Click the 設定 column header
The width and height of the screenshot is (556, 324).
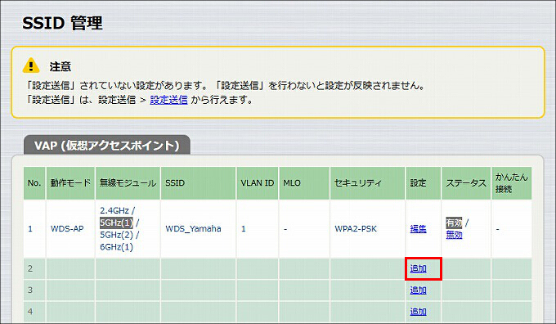tap(424, 183)
